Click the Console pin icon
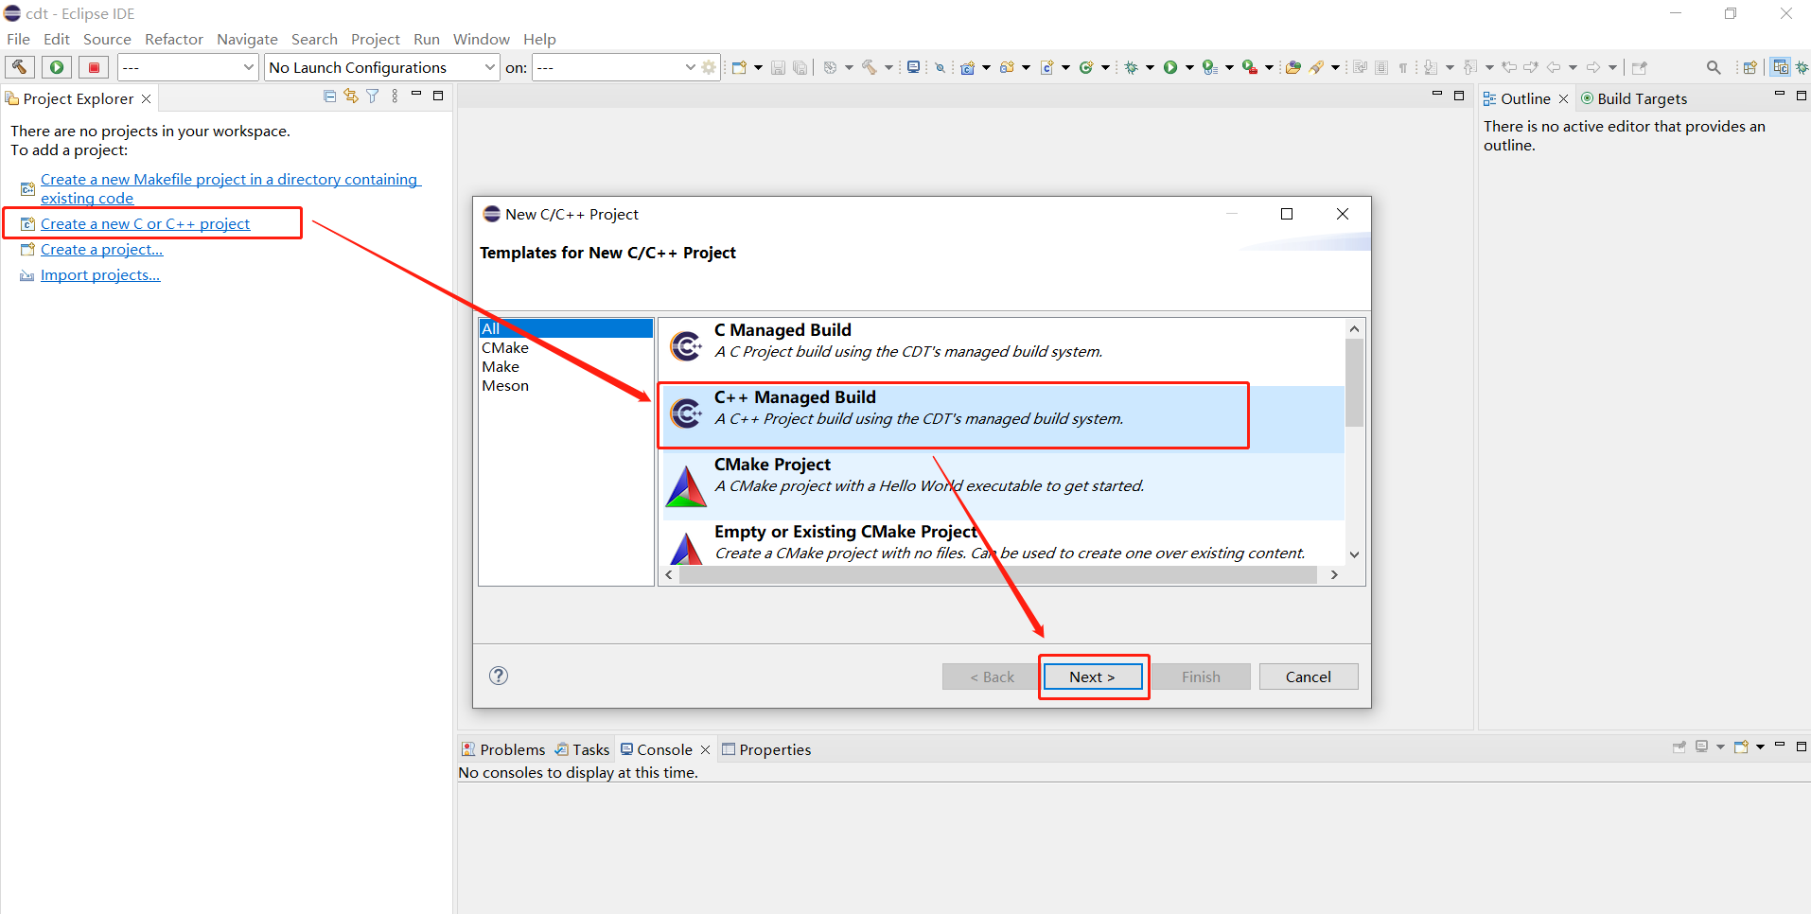Screen dimensions: 1811x914 pos(1679,747)
